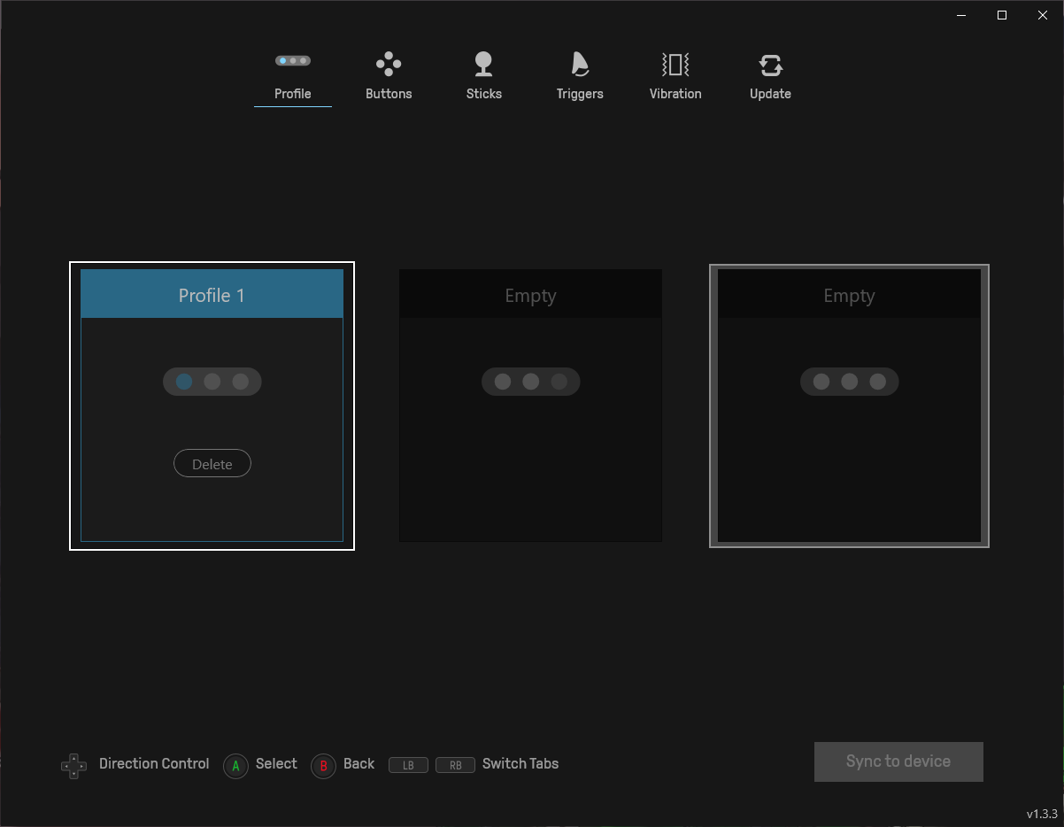This screenshot has width=1064, height=827.
Task: Click the LB switch tabs icon
Action: coord(408,765)
